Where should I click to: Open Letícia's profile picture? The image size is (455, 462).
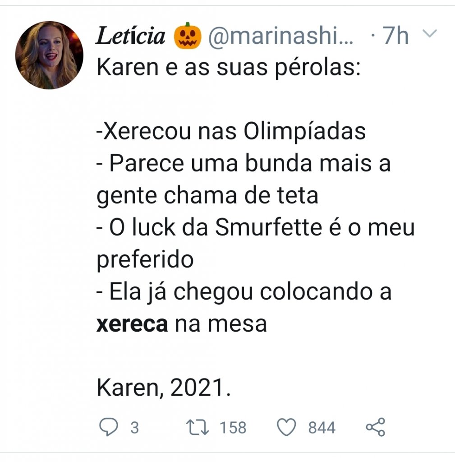[x=49, y=55]
